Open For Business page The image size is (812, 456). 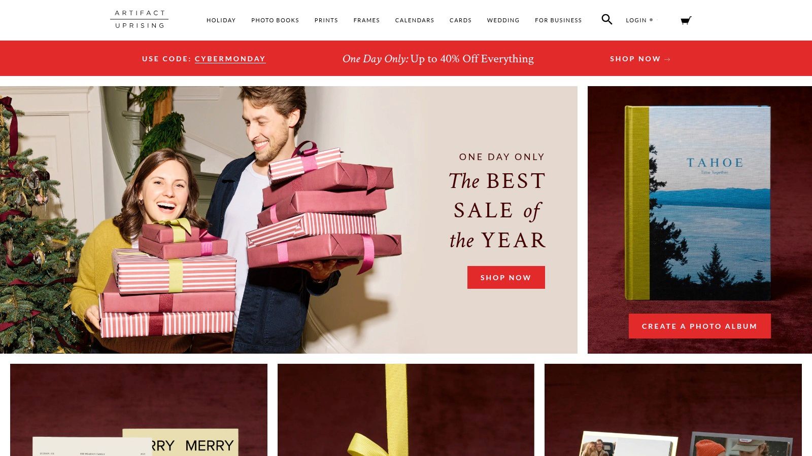pyautogui.click(x=558, y=20)
